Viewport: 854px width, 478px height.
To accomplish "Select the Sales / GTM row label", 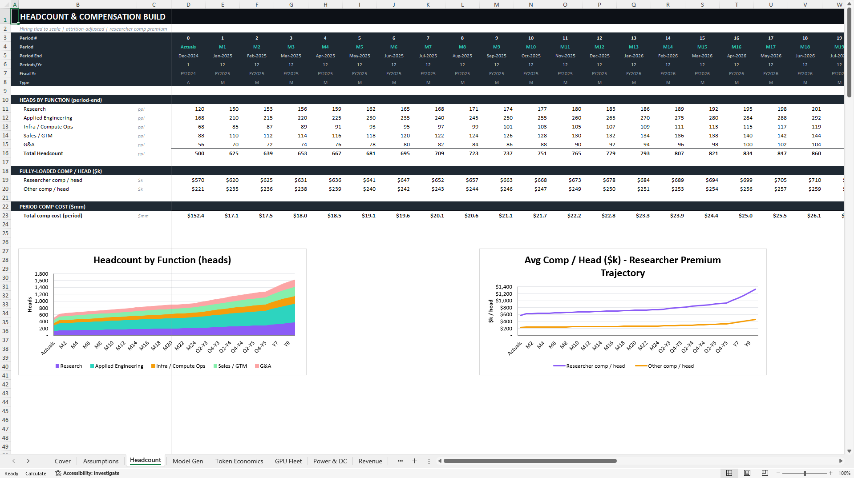I will click(38, 136).
